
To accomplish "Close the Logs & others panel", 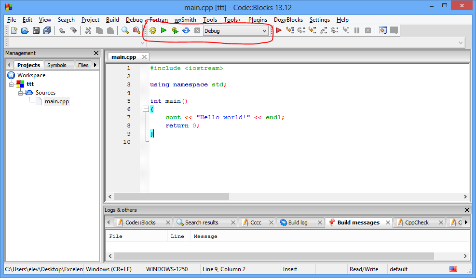I will pos(467,210).
